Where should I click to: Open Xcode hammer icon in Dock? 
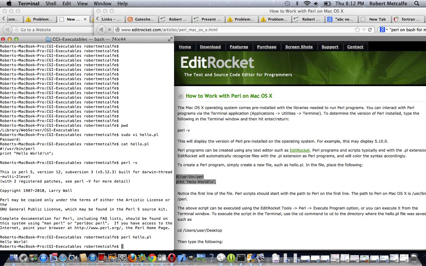pos(182,258)
